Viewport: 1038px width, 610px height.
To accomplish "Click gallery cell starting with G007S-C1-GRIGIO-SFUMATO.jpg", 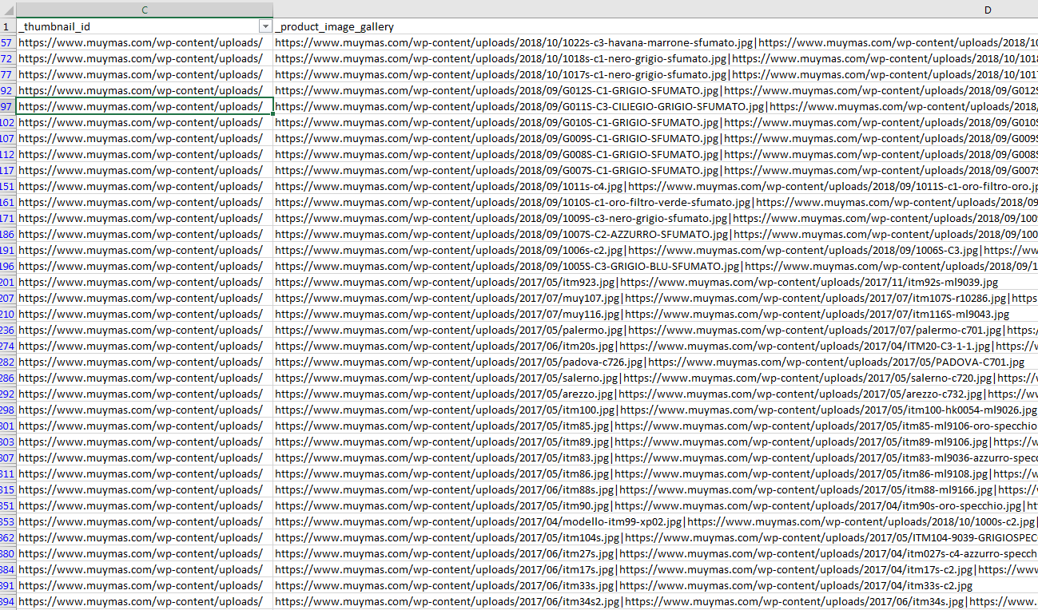I will point(655,170).
